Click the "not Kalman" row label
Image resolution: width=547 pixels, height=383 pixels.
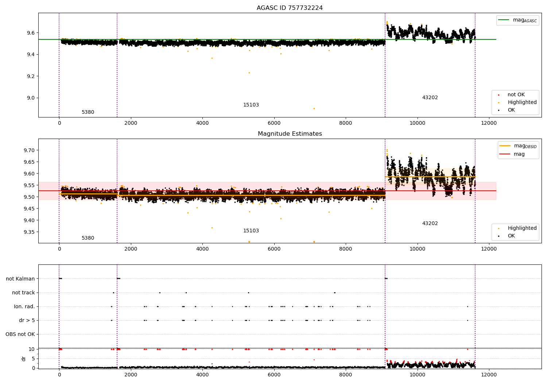pyautogui.click(x=20, y=279)
